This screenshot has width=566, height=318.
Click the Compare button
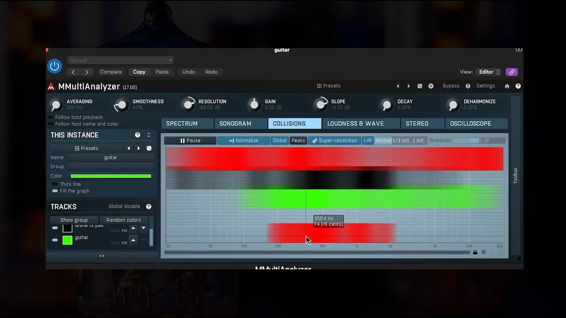point(111,72)
